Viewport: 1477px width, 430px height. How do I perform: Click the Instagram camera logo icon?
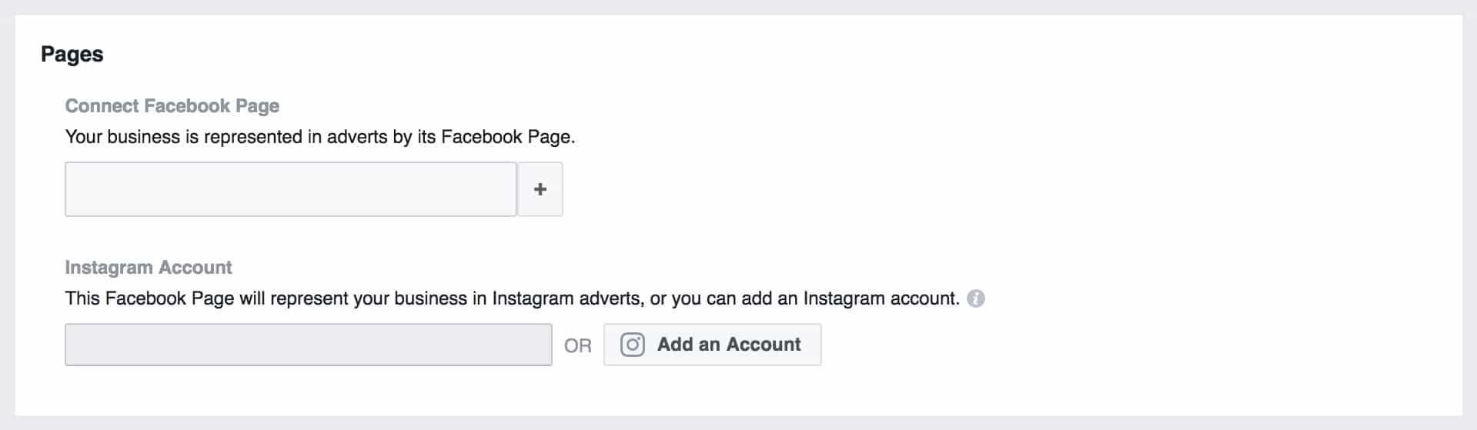click(633, 345)
